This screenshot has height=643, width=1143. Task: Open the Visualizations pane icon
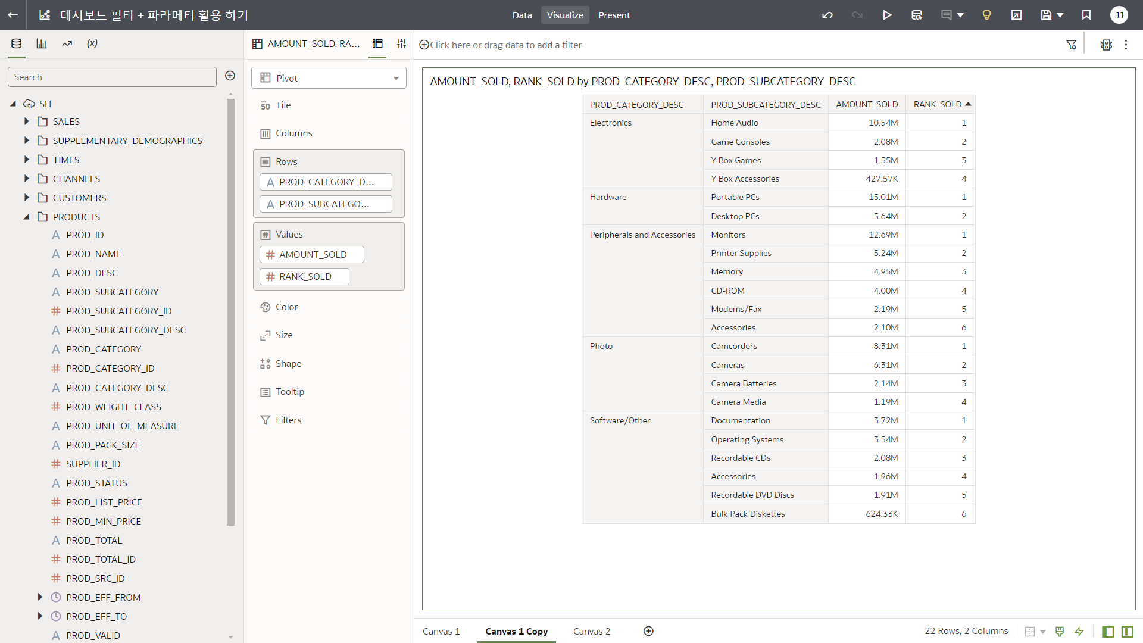pyautogui.click(x=42, y=43)
